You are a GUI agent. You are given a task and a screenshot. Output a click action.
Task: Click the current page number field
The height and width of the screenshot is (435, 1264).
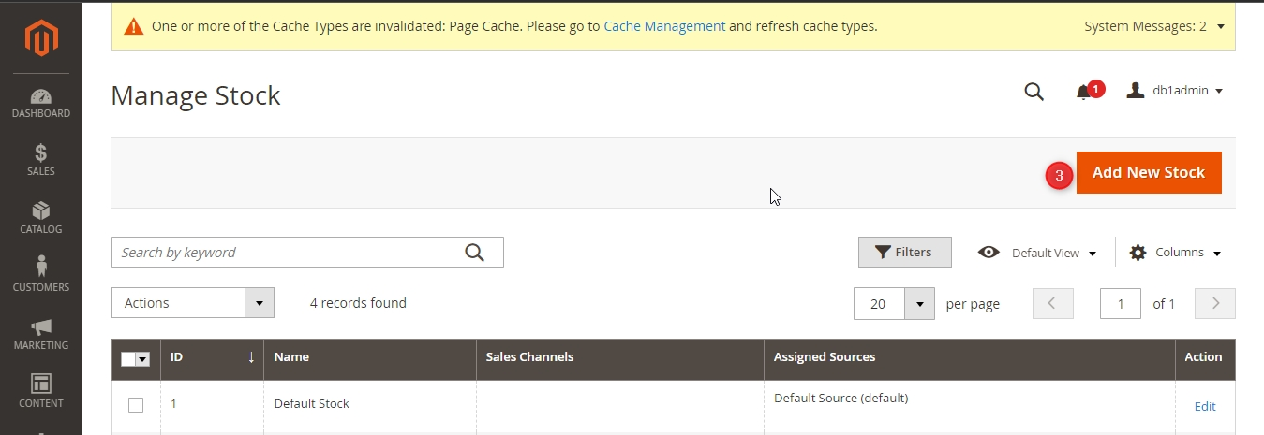pos(1121,303)
